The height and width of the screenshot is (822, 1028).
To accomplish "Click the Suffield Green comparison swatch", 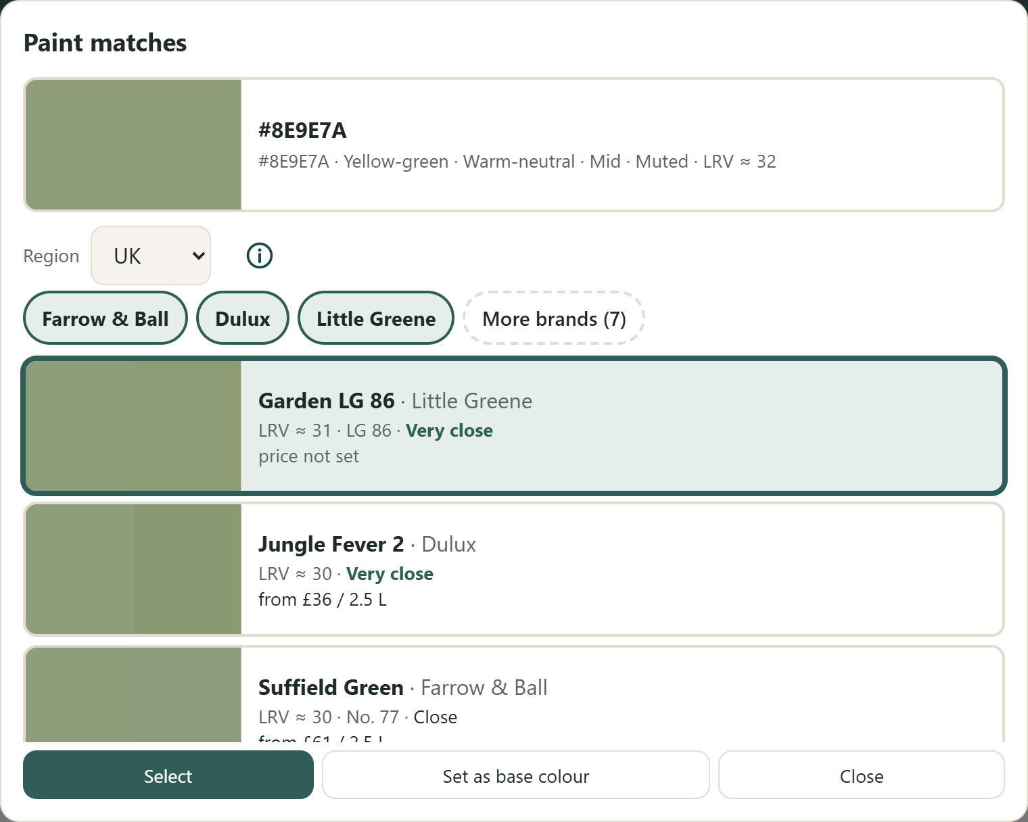I will click(133, 695).
